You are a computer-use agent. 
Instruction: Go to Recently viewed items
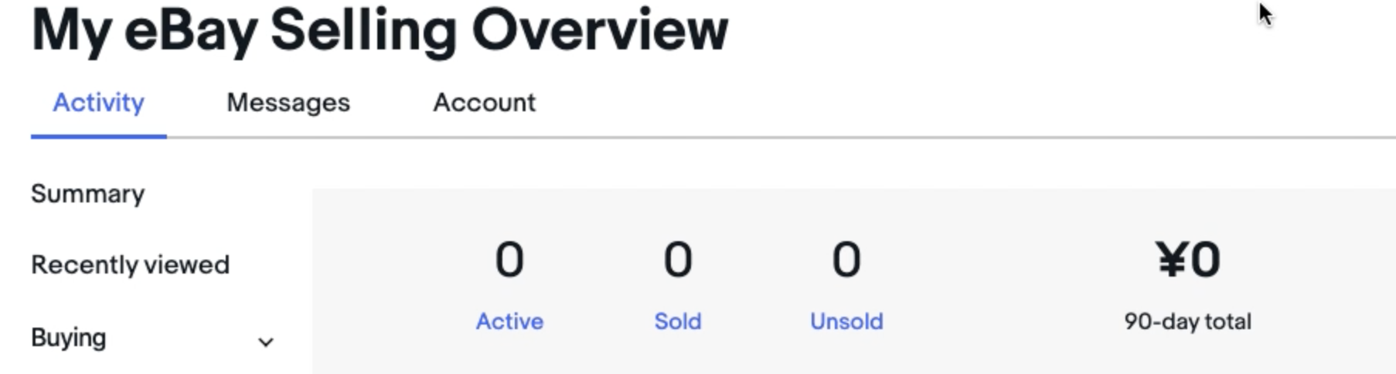tap(130, 265)
